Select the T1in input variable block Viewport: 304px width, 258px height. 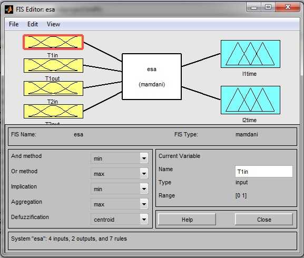pos(53,42)
